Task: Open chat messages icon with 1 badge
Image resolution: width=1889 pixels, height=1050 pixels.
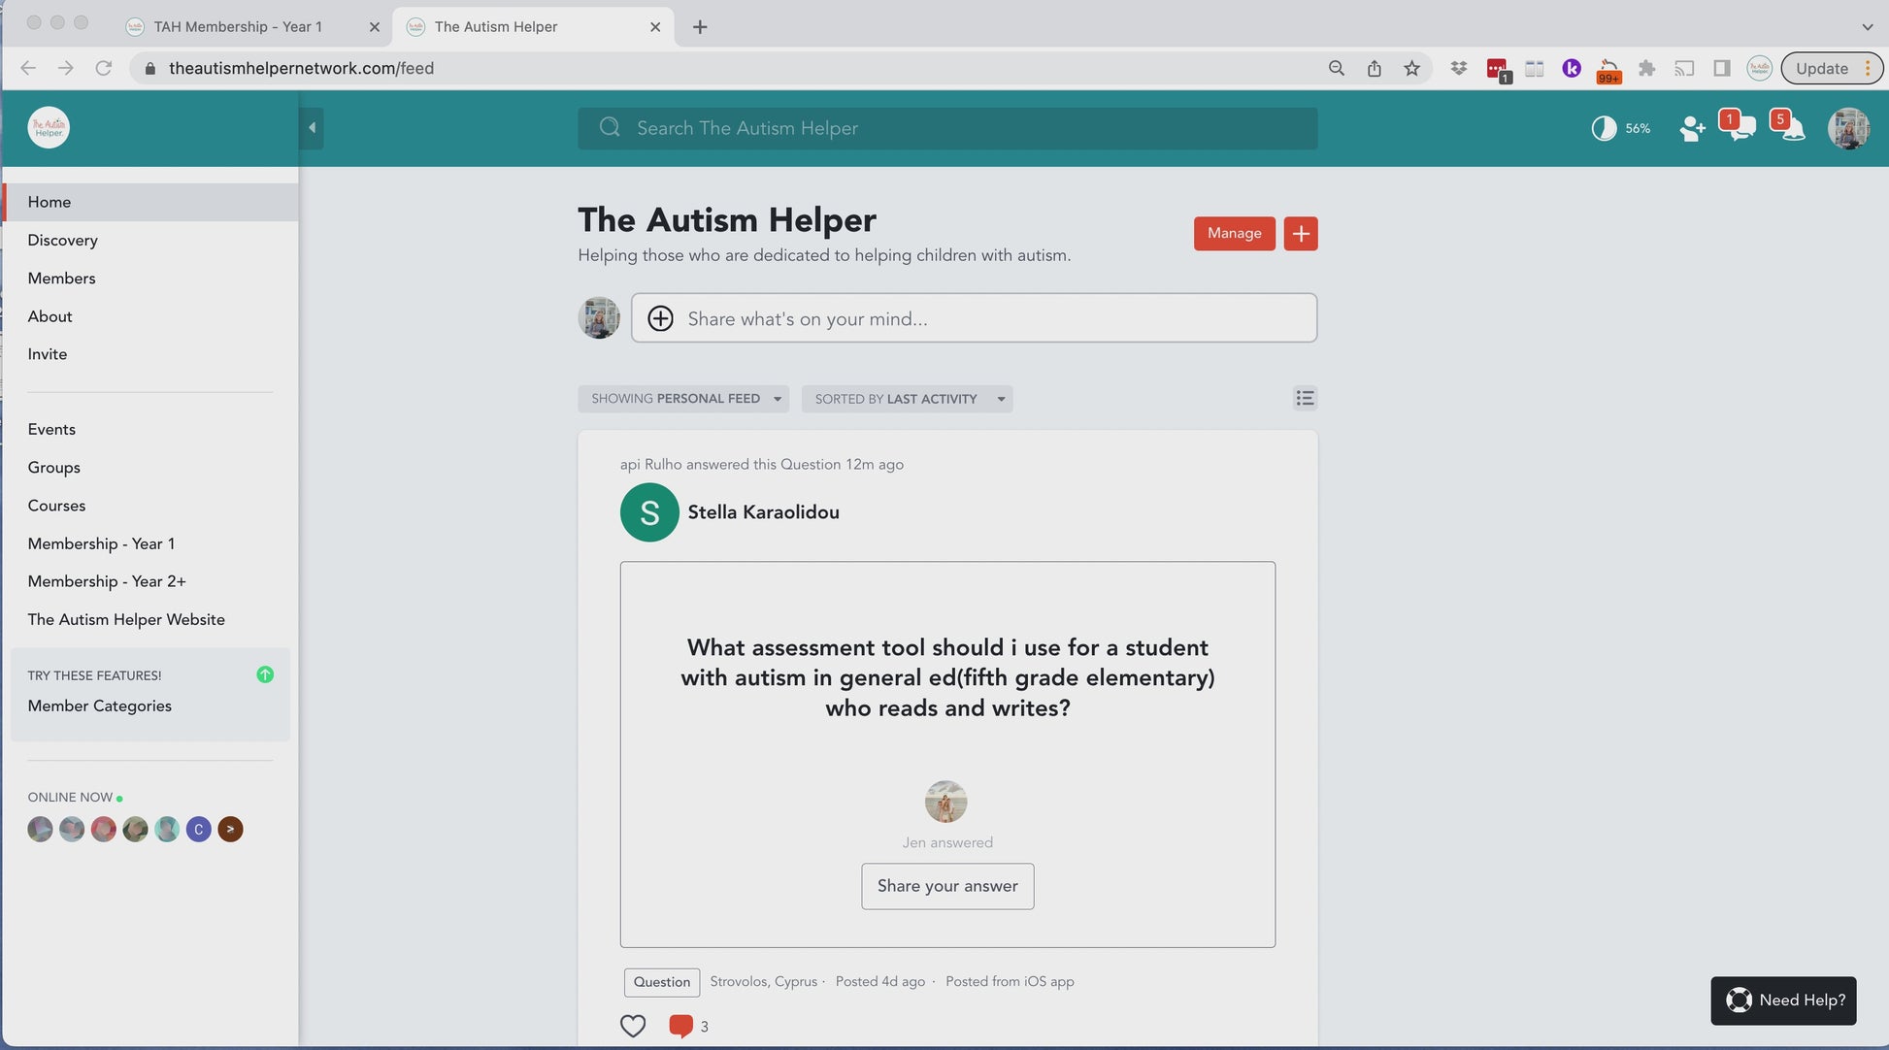Action: point(1738,126)
